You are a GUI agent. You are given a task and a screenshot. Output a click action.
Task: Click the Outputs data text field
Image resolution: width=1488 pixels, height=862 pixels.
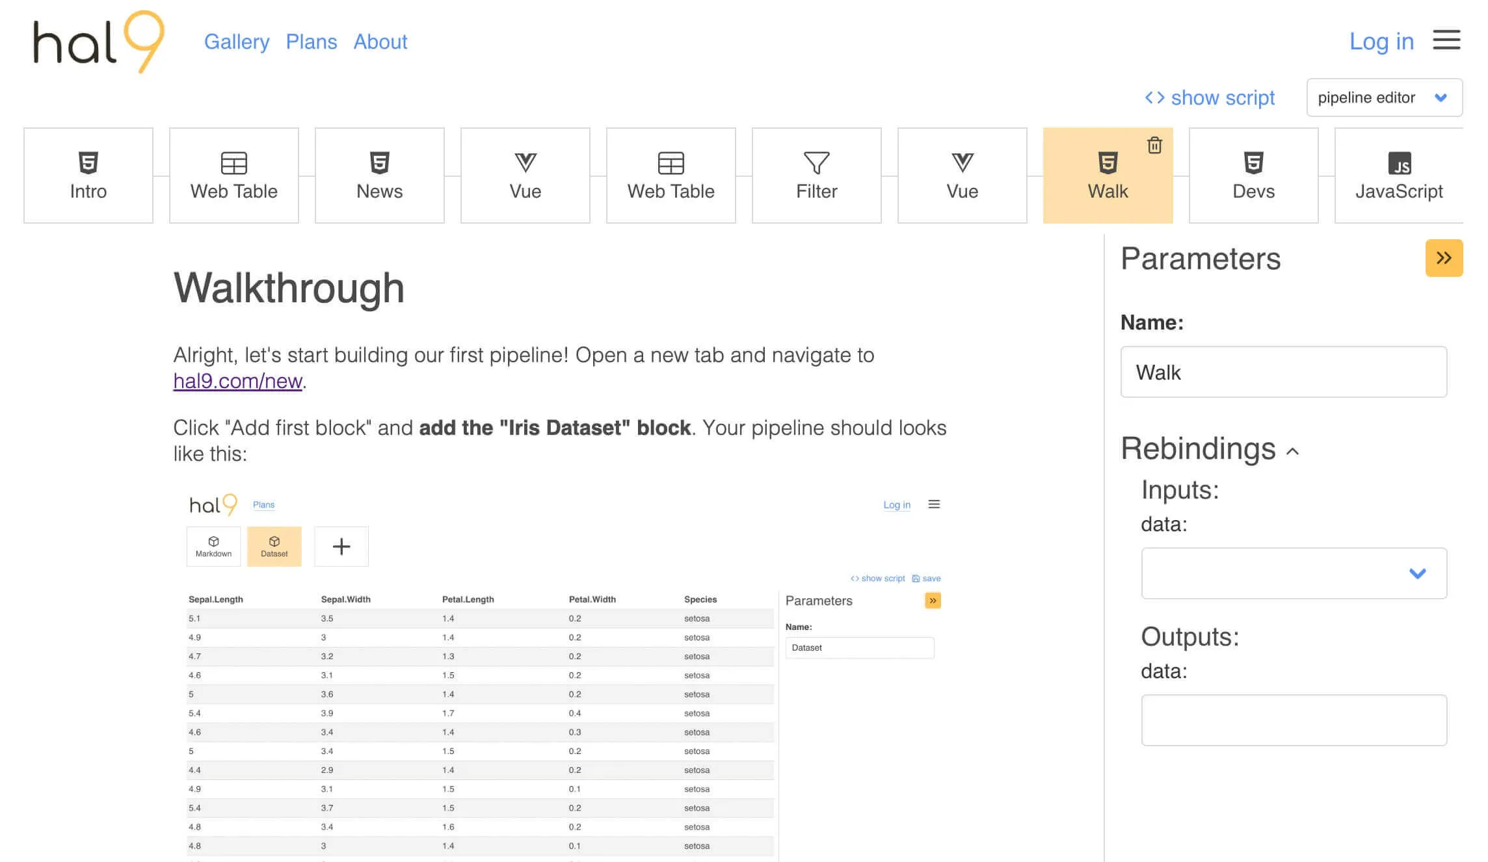tap(1294, 720)
